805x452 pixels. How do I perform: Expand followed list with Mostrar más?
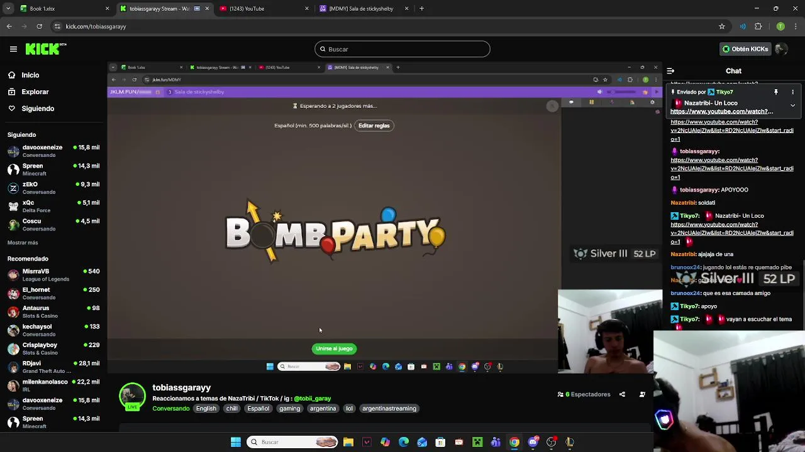click(x=23, y=242)
